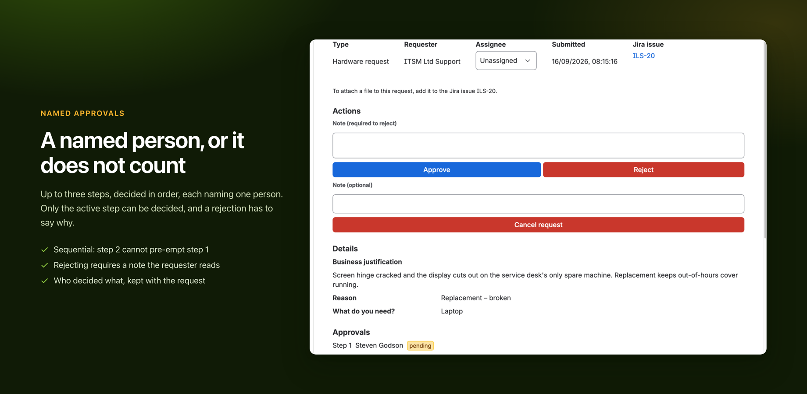
Task: Click the submitted date '16/09/2026, 08:15:16'
Action: (x=585, y=61)
